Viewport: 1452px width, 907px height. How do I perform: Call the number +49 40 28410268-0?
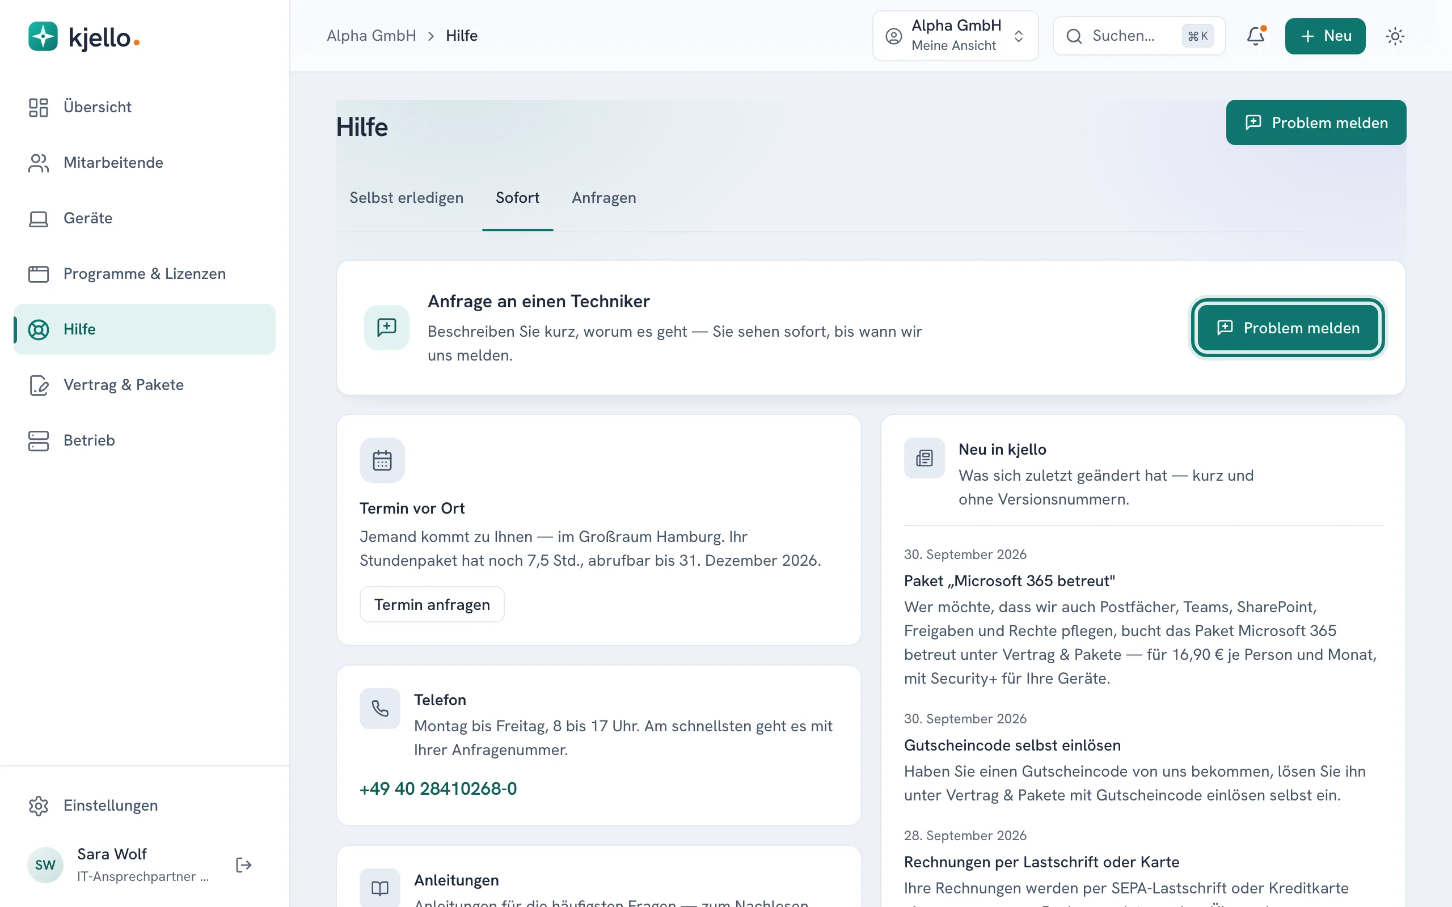(x=438, y=788)
